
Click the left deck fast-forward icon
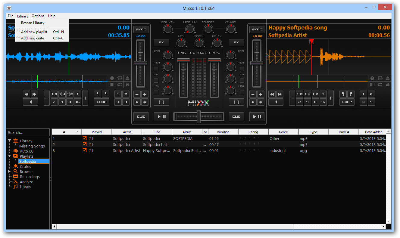click(x=34, y=94)
